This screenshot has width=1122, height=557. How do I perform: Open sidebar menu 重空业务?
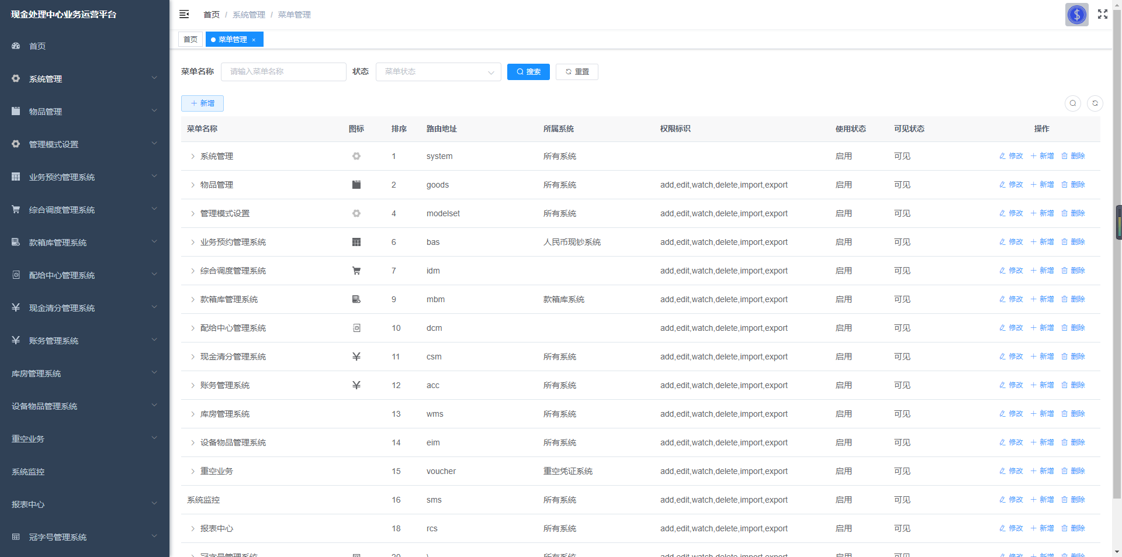85,439
